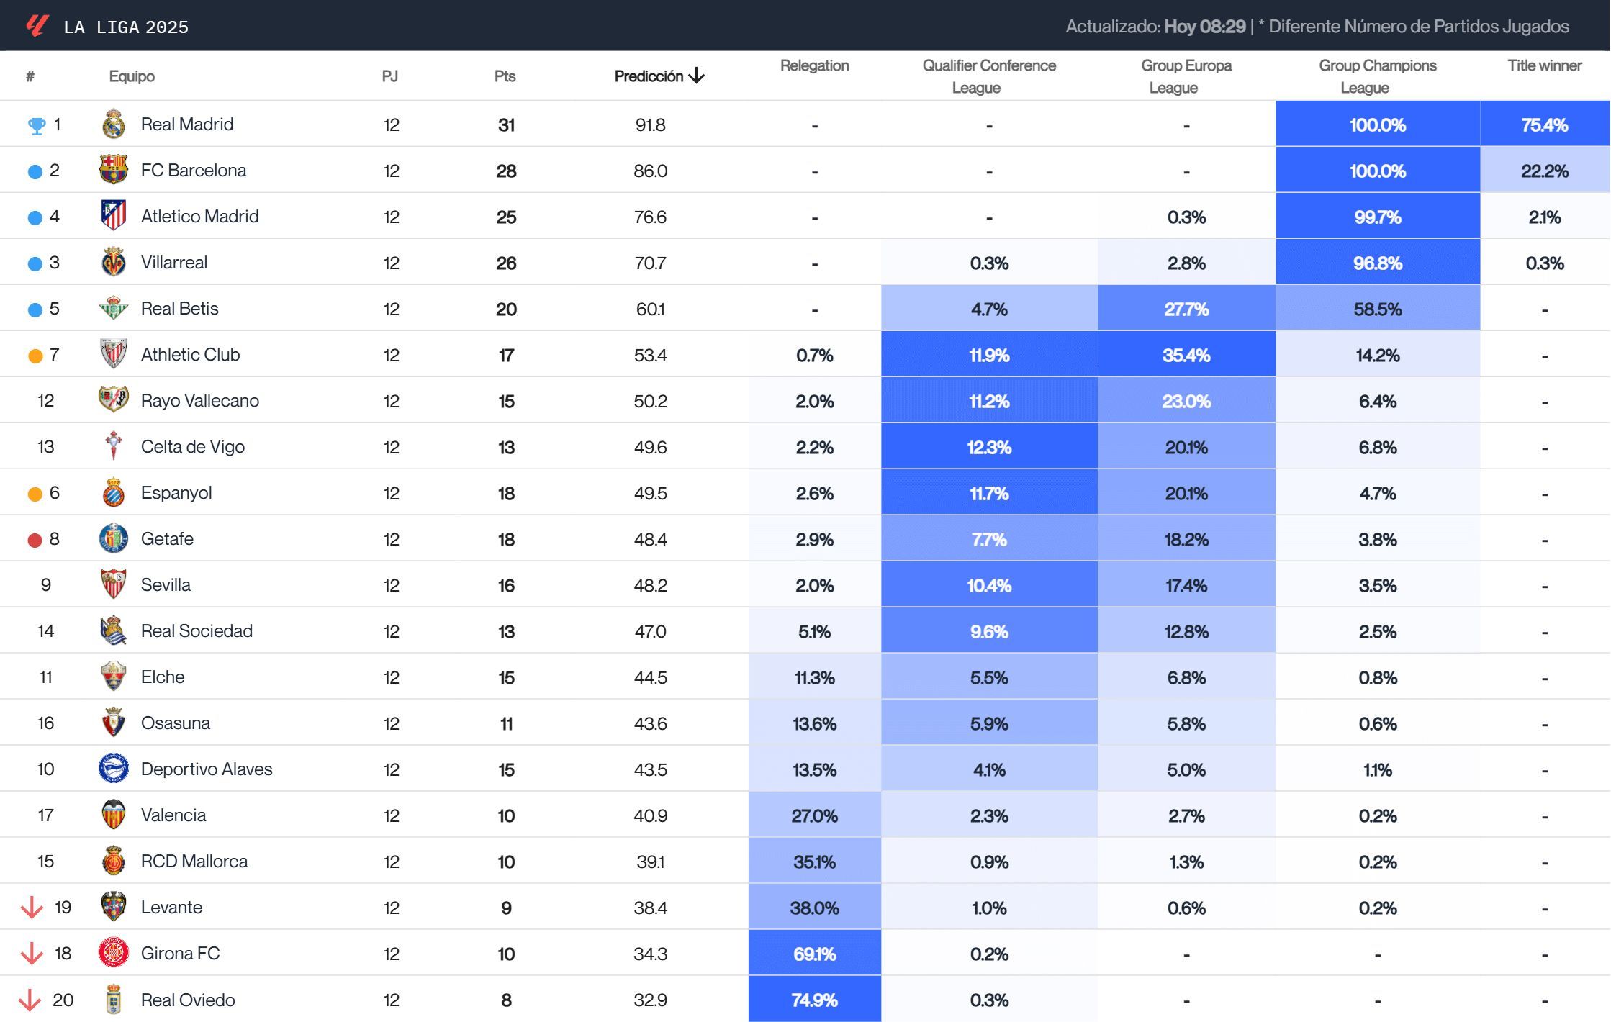
Task: Select the Real Madrid crest
Action: coord(113,123)
